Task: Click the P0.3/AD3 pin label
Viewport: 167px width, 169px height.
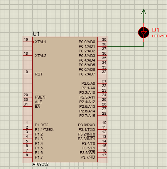Action: (x=87, y=56)
